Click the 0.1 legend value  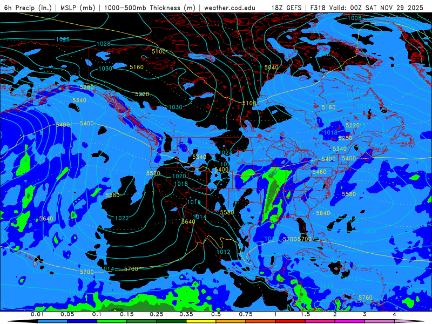point(97,314)
